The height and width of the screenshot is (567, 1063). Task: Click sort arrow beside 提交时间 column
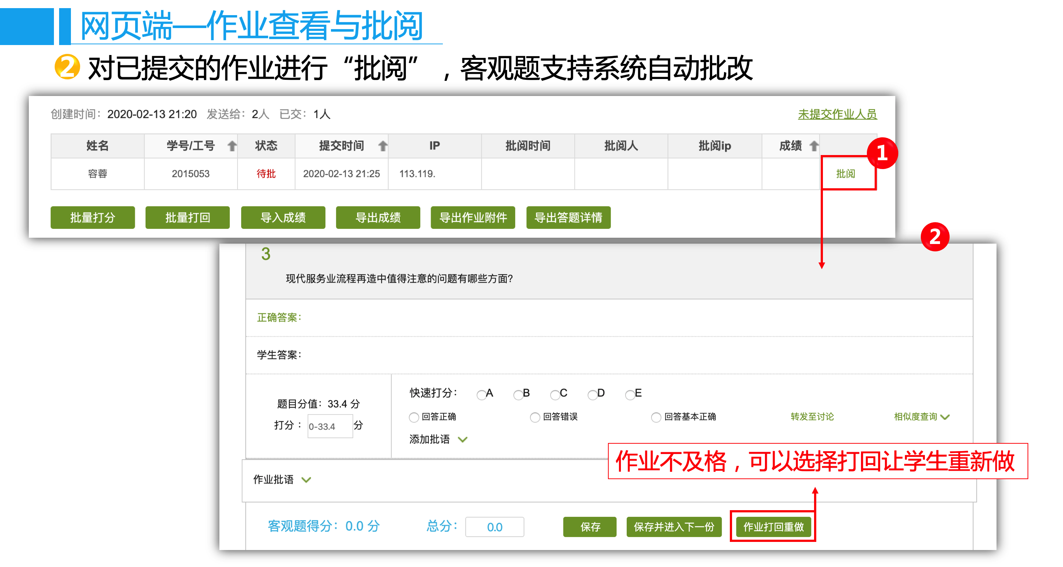coord(383,146)
